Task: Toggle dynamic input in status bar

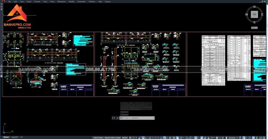Action: tap(143, 137)
